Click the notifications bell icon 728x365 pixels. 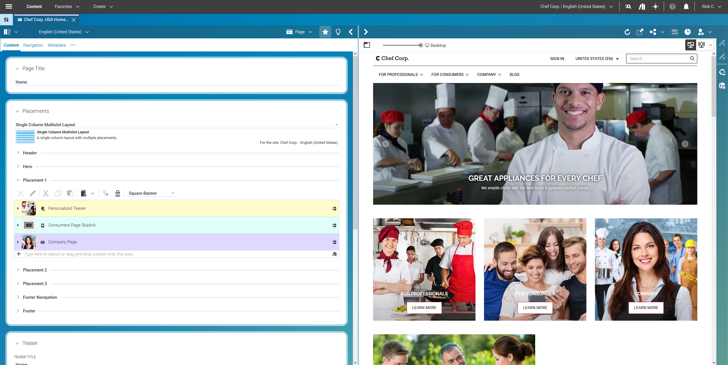pos(686,7)
